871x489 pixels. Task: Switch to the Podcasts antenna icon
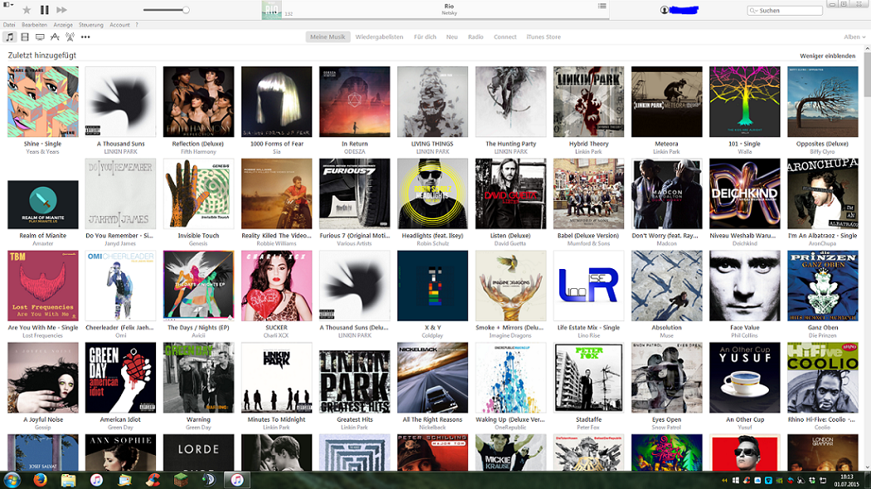pyautogui.click(x=70, y=37)
